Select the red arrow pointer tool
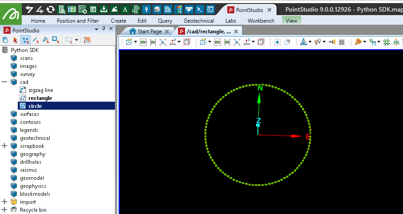 click(15, 40)
